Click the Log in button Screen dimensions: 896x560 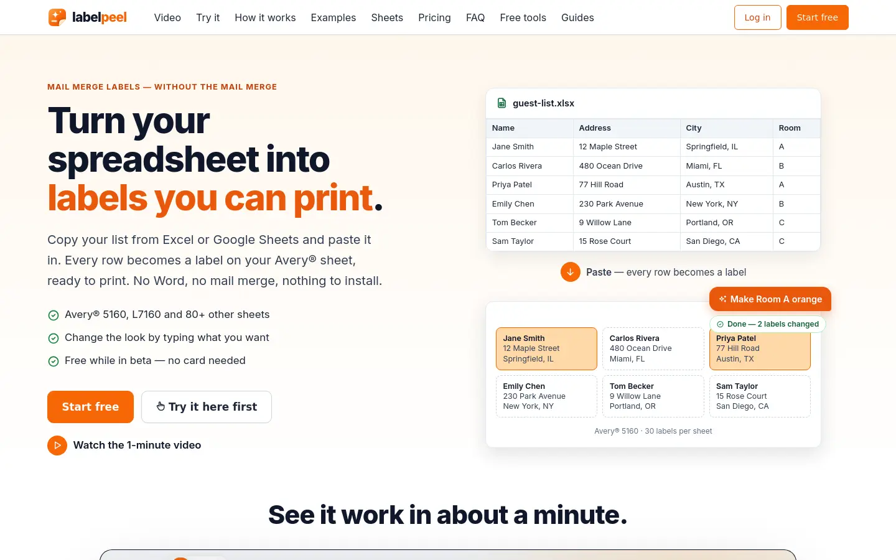757,17
